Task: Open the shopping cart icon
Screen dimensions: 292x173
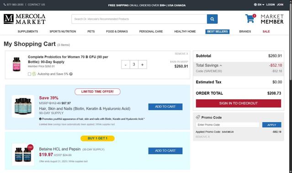Action: point(250,18)
